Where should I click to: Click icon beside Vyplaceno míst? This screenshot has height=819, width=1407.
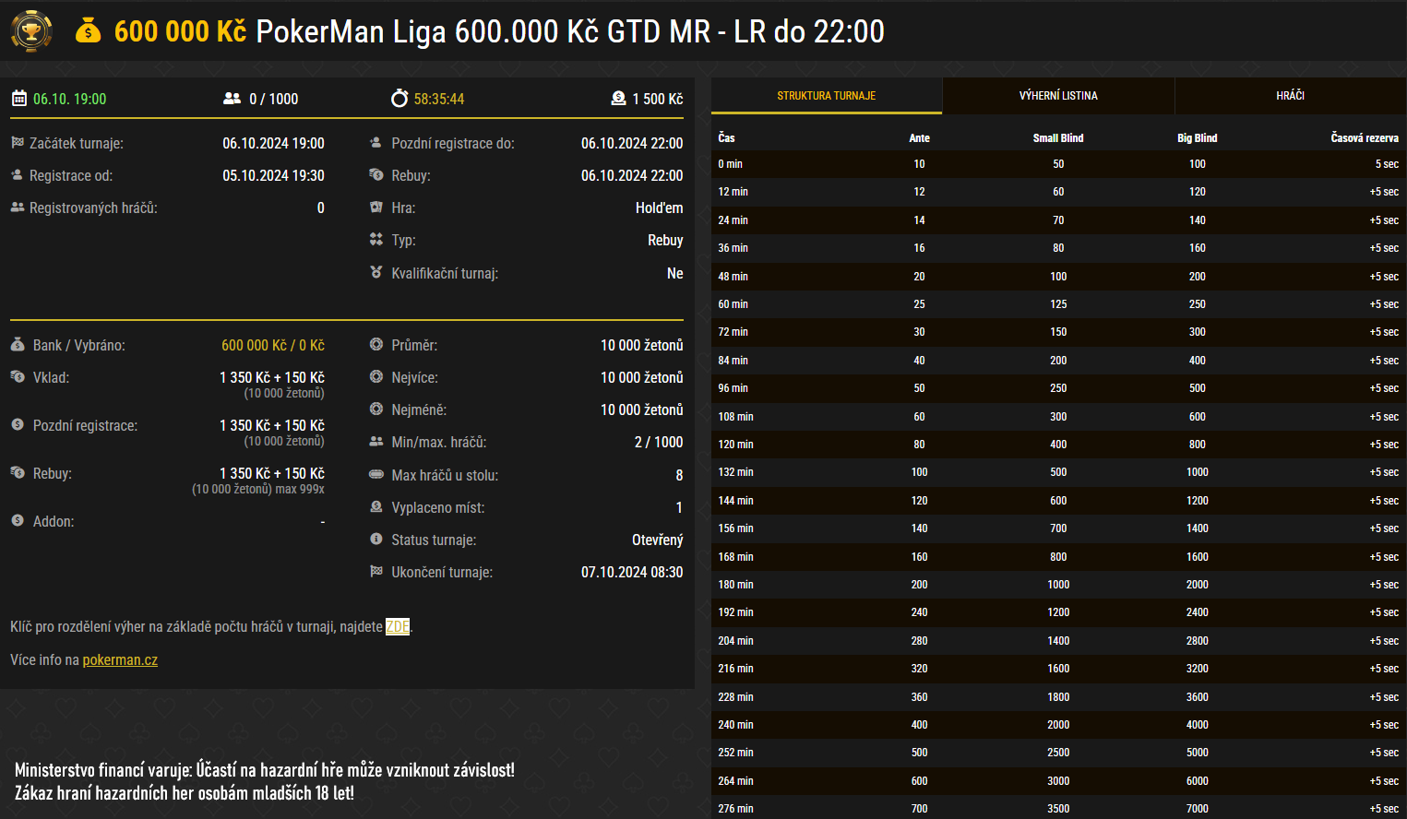376,506
